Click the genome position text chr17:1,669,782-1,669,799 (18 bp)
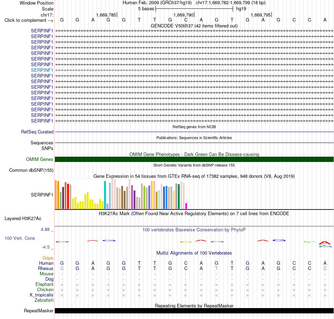The width and height of the screenshot is (334, 319). click(231, 3)
